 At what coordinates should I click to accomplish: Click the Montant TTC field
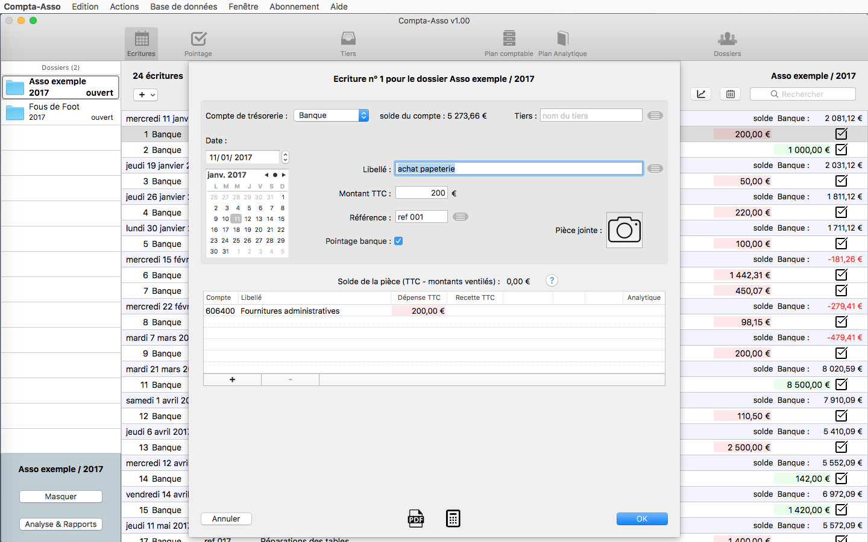(x=421, y=193)
